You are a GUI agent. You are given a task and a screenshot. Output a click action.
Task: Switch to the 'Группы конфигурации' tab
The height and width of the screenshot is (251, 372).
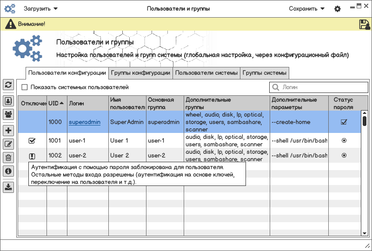(140, 73)
